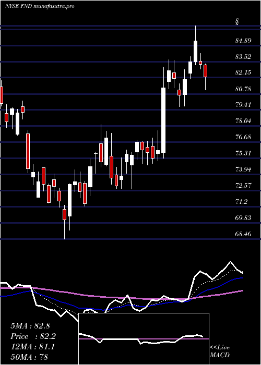
Task: Click the 5MA : 82.8 legend text
Action: 30,326
